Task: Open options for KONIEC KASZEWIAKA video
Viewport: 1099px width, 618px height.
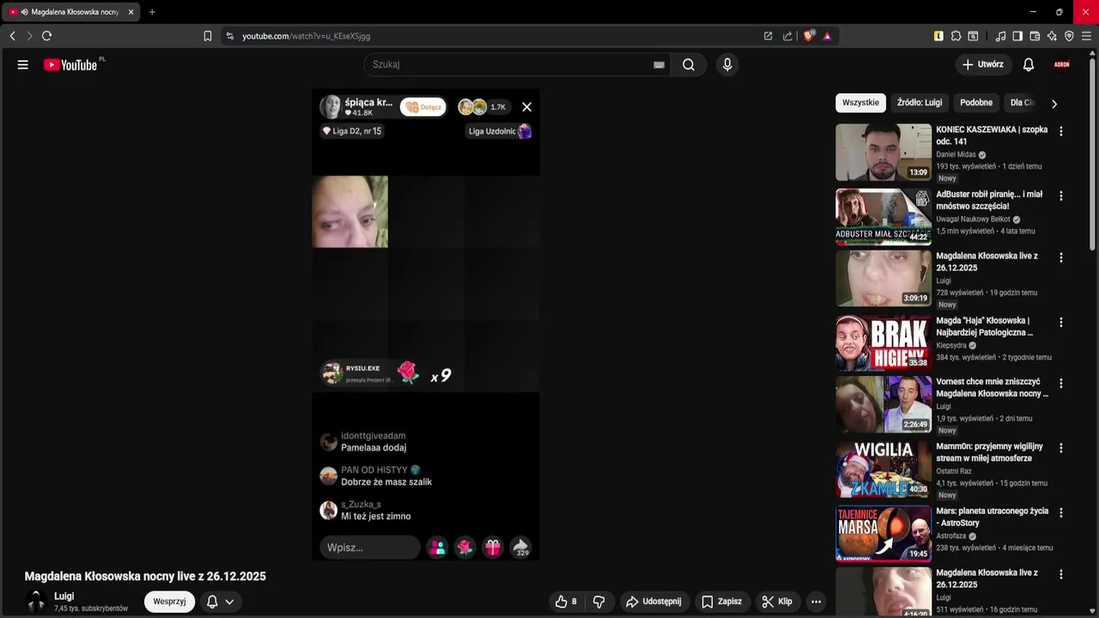Action: point(1061,131)
